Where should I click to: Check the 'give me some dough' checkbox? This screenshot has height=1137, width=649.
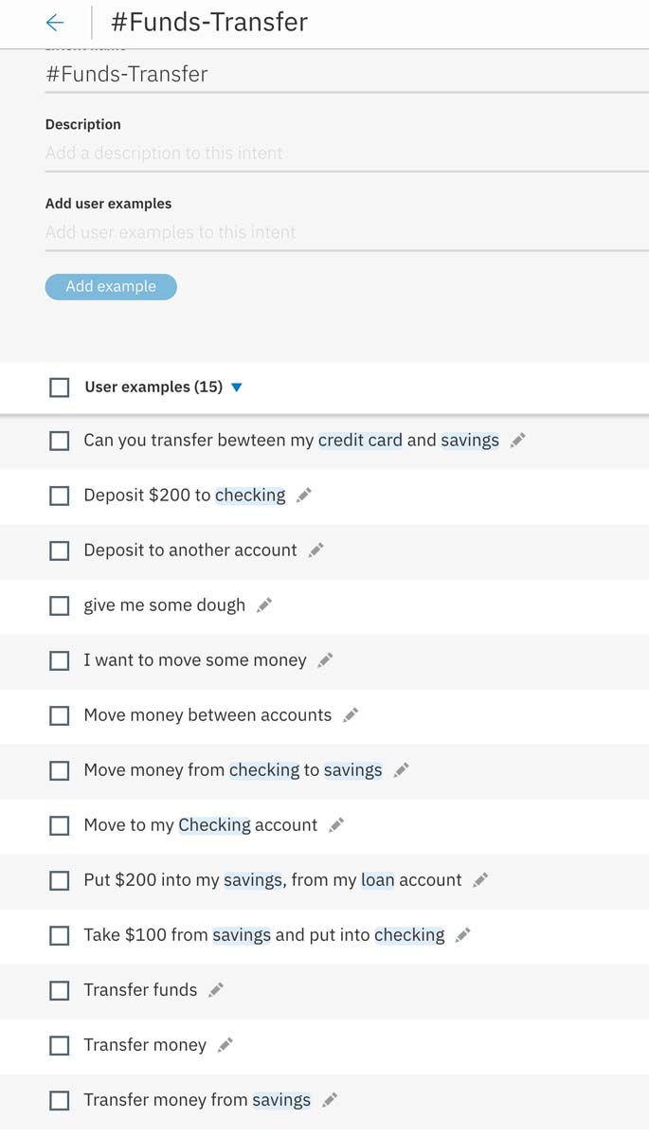tap(60, 605)
